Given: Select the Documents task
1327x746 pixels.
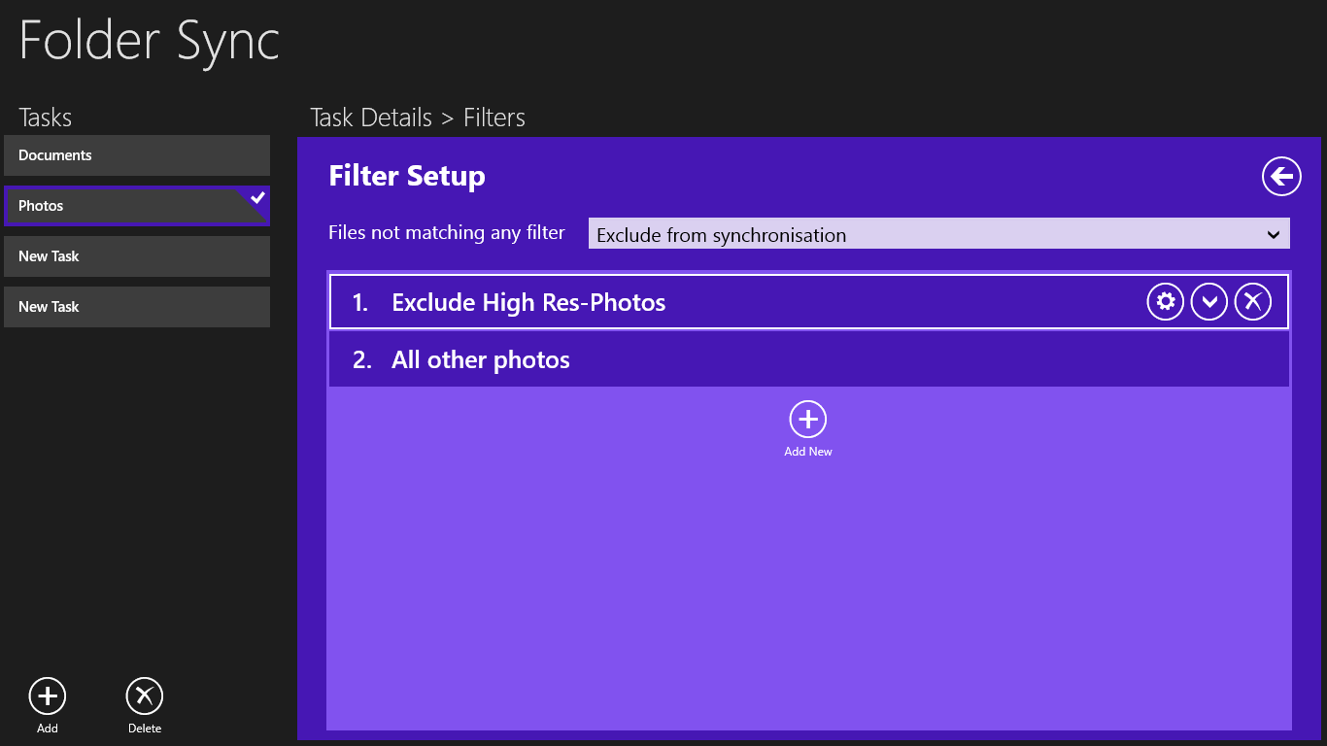Looking at the screenshot, I should [136, 155].
